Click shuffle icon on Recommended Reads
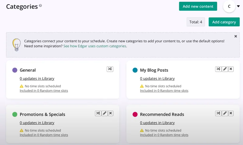The height and width of the screenshot is (145, 243). point(218,113)
